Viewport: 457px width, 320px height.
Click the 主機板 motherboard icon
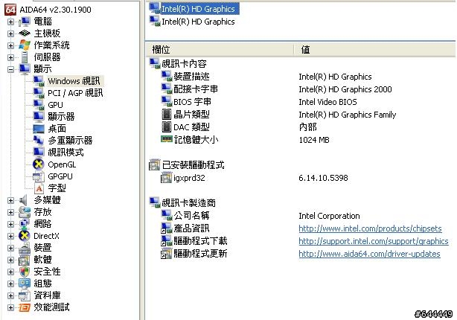click(25, 33)
